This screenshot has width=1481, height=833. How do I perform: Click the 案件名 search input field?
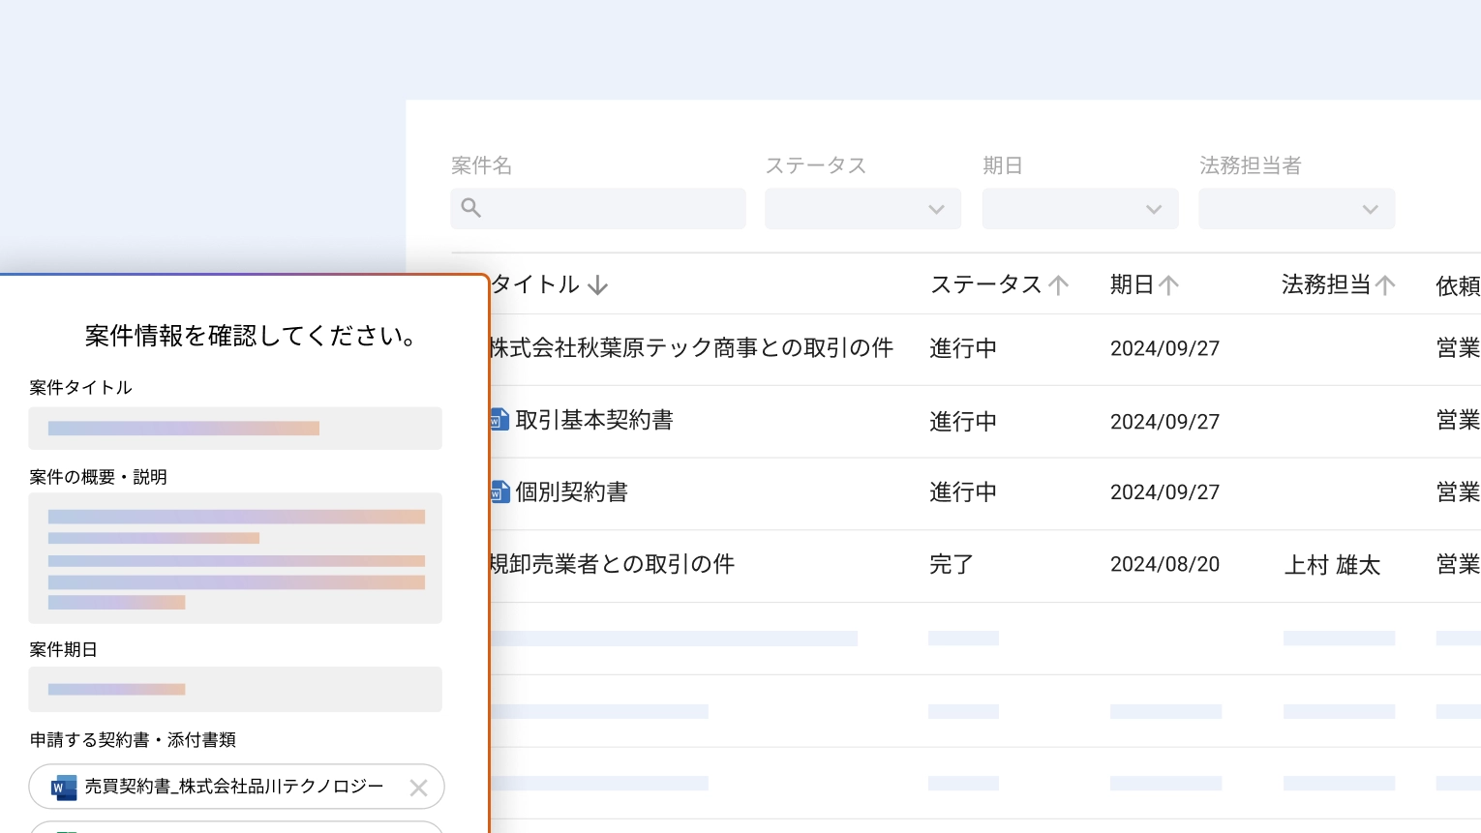(610, 209)
